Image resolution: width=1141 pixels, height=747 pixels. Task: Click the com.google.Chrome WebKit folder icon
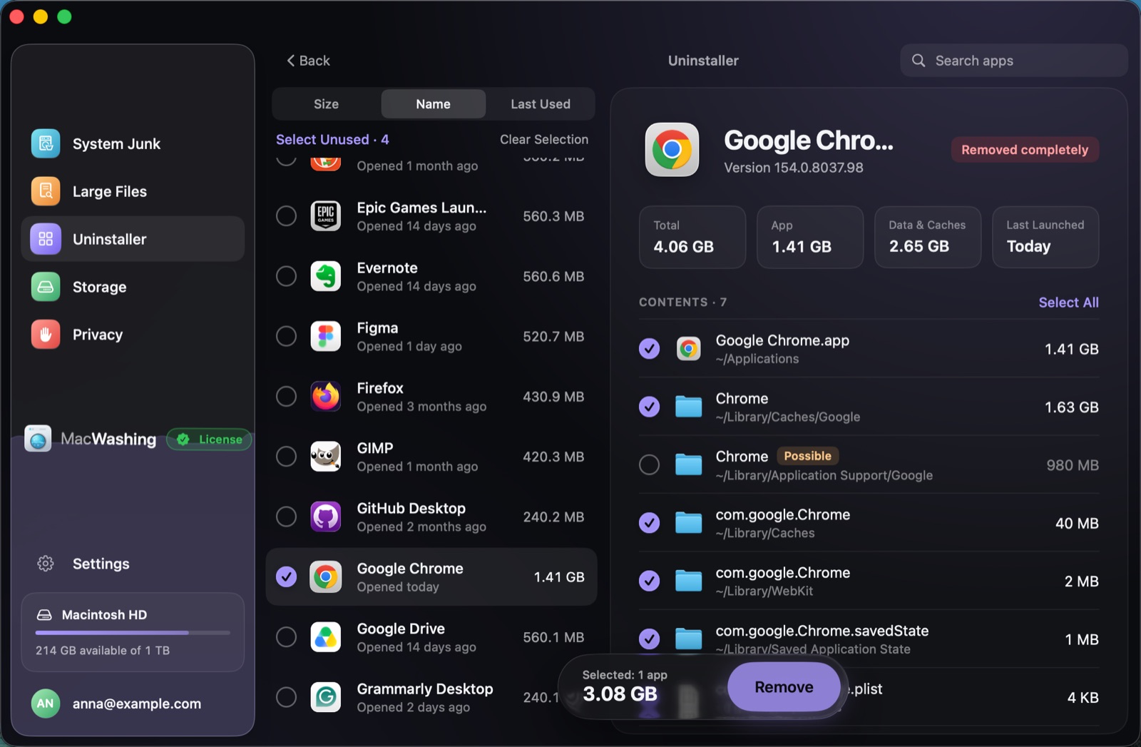(x=688, y=581)
